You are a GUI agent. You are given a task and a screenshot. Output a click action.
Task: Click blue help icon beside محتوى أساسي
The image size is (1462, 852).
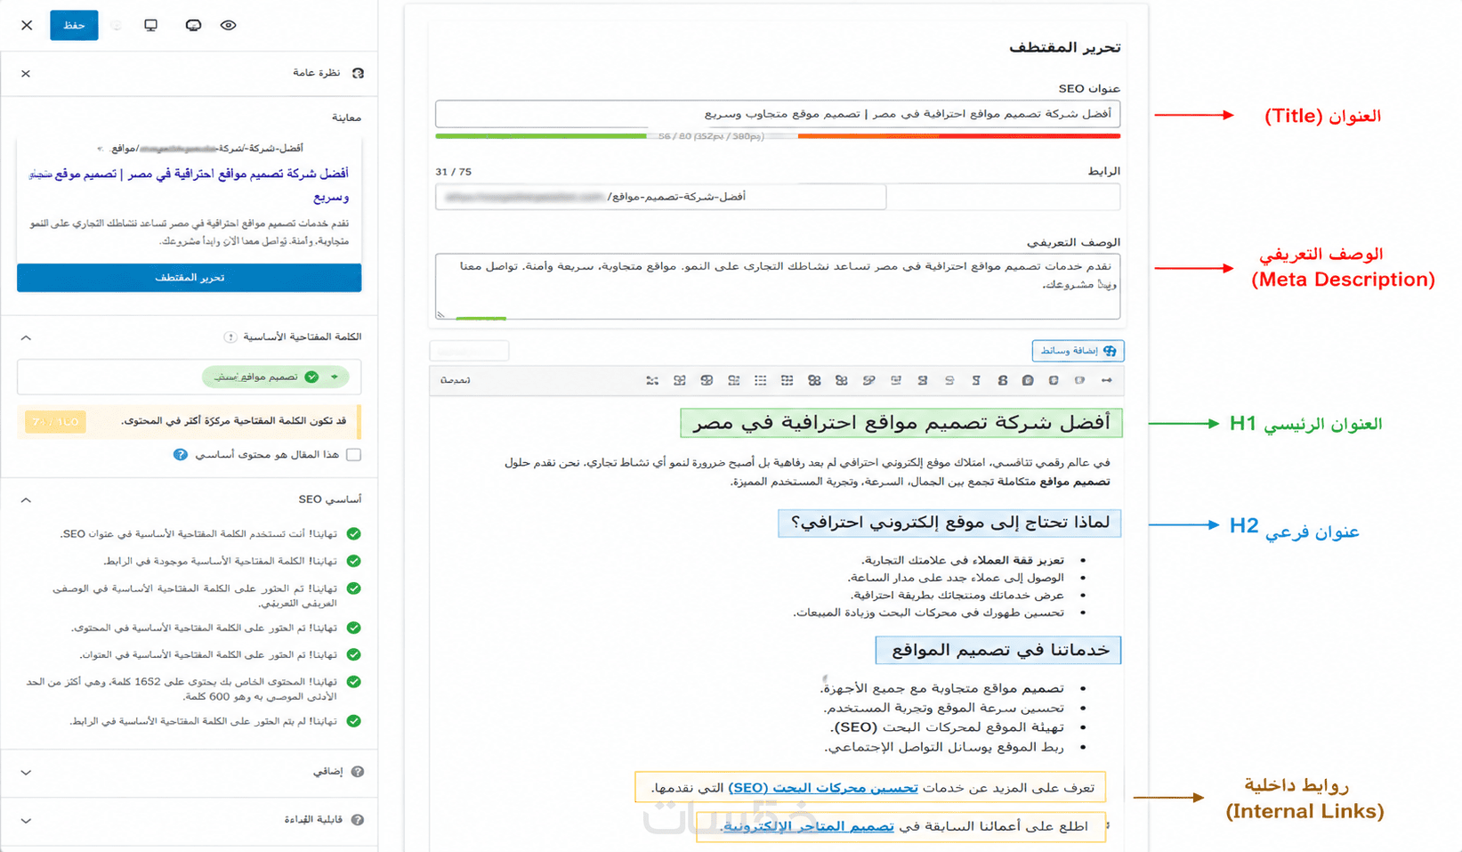(x=181, y=455)
